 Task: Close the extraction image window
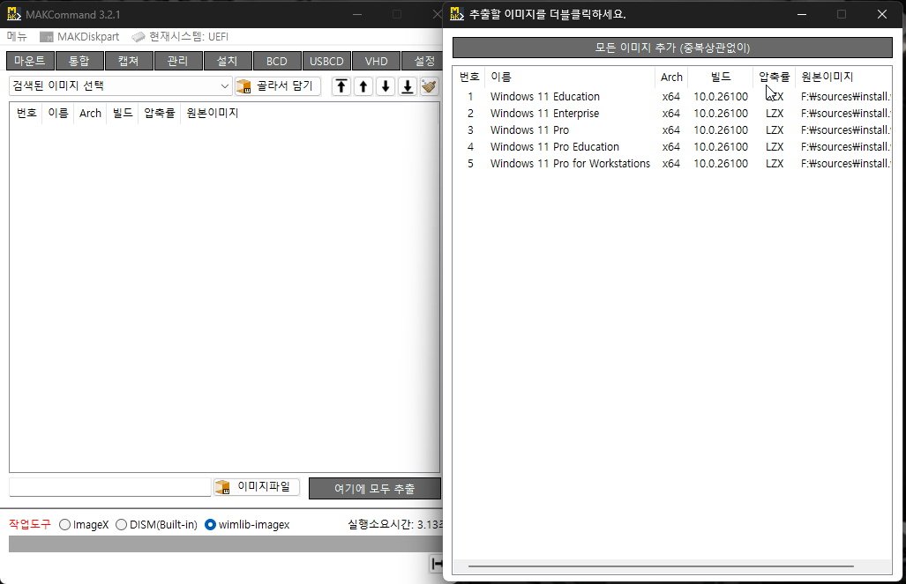(881, 14)
